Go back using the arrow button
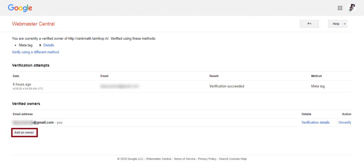The image size is (364, 162). point(309,24)
